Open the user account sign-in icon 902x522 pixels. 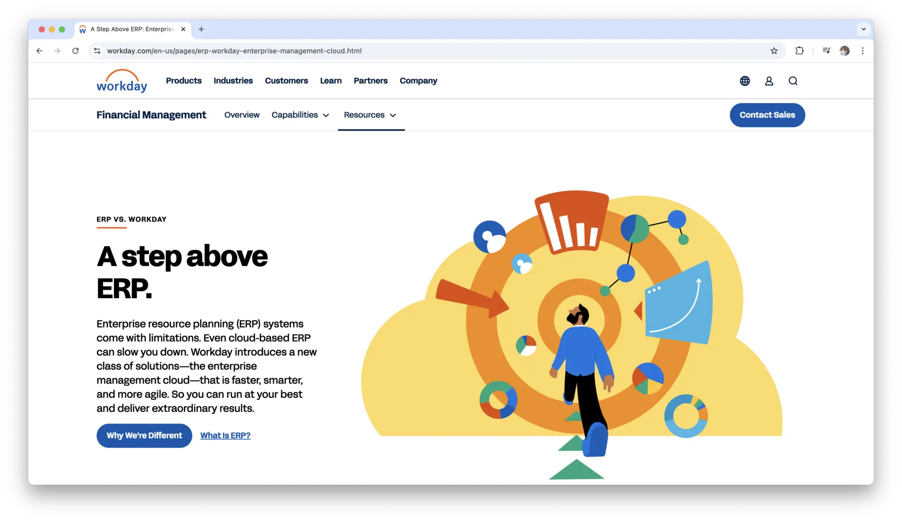pos(769,81)
